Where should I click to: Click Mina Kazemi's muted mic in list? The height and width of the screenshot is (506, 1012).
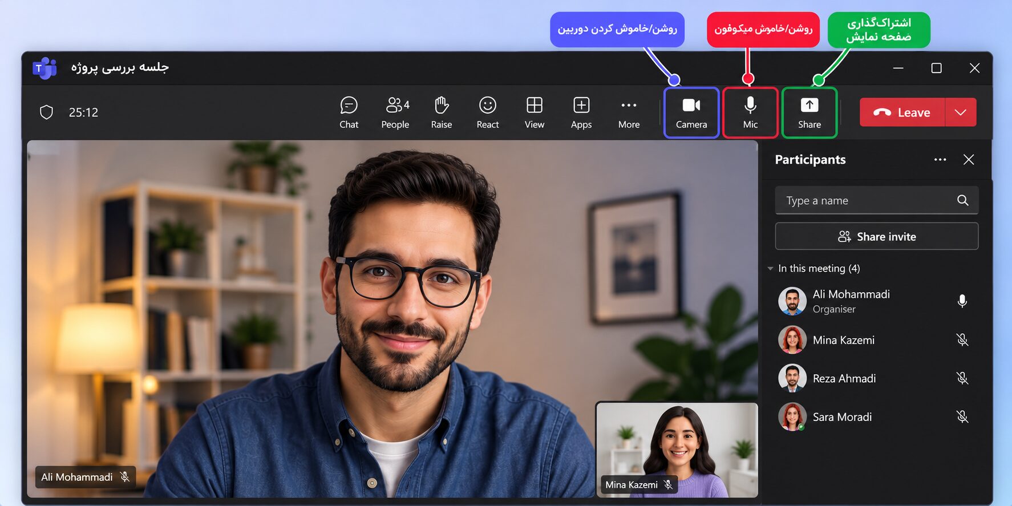962,340
